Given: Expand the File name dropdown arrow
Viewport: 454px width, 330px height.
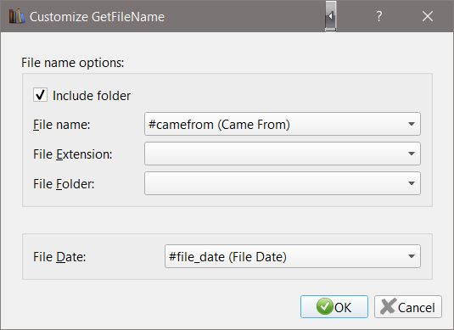Looking at the screenshot, I should 412,124.
